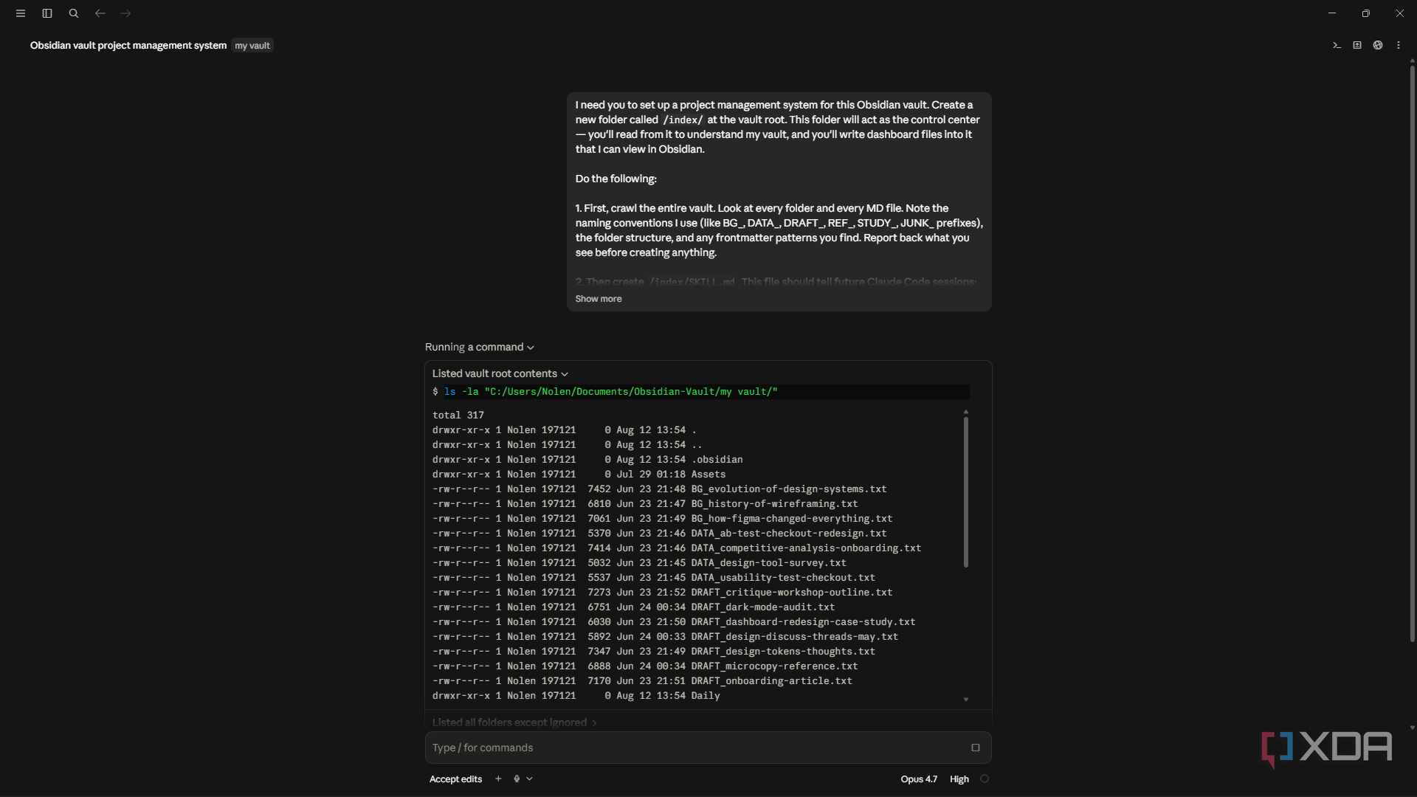This screenshot has height=797, width=1417.
Task: Click the .obsidian directory line
Action: point(587,460)
